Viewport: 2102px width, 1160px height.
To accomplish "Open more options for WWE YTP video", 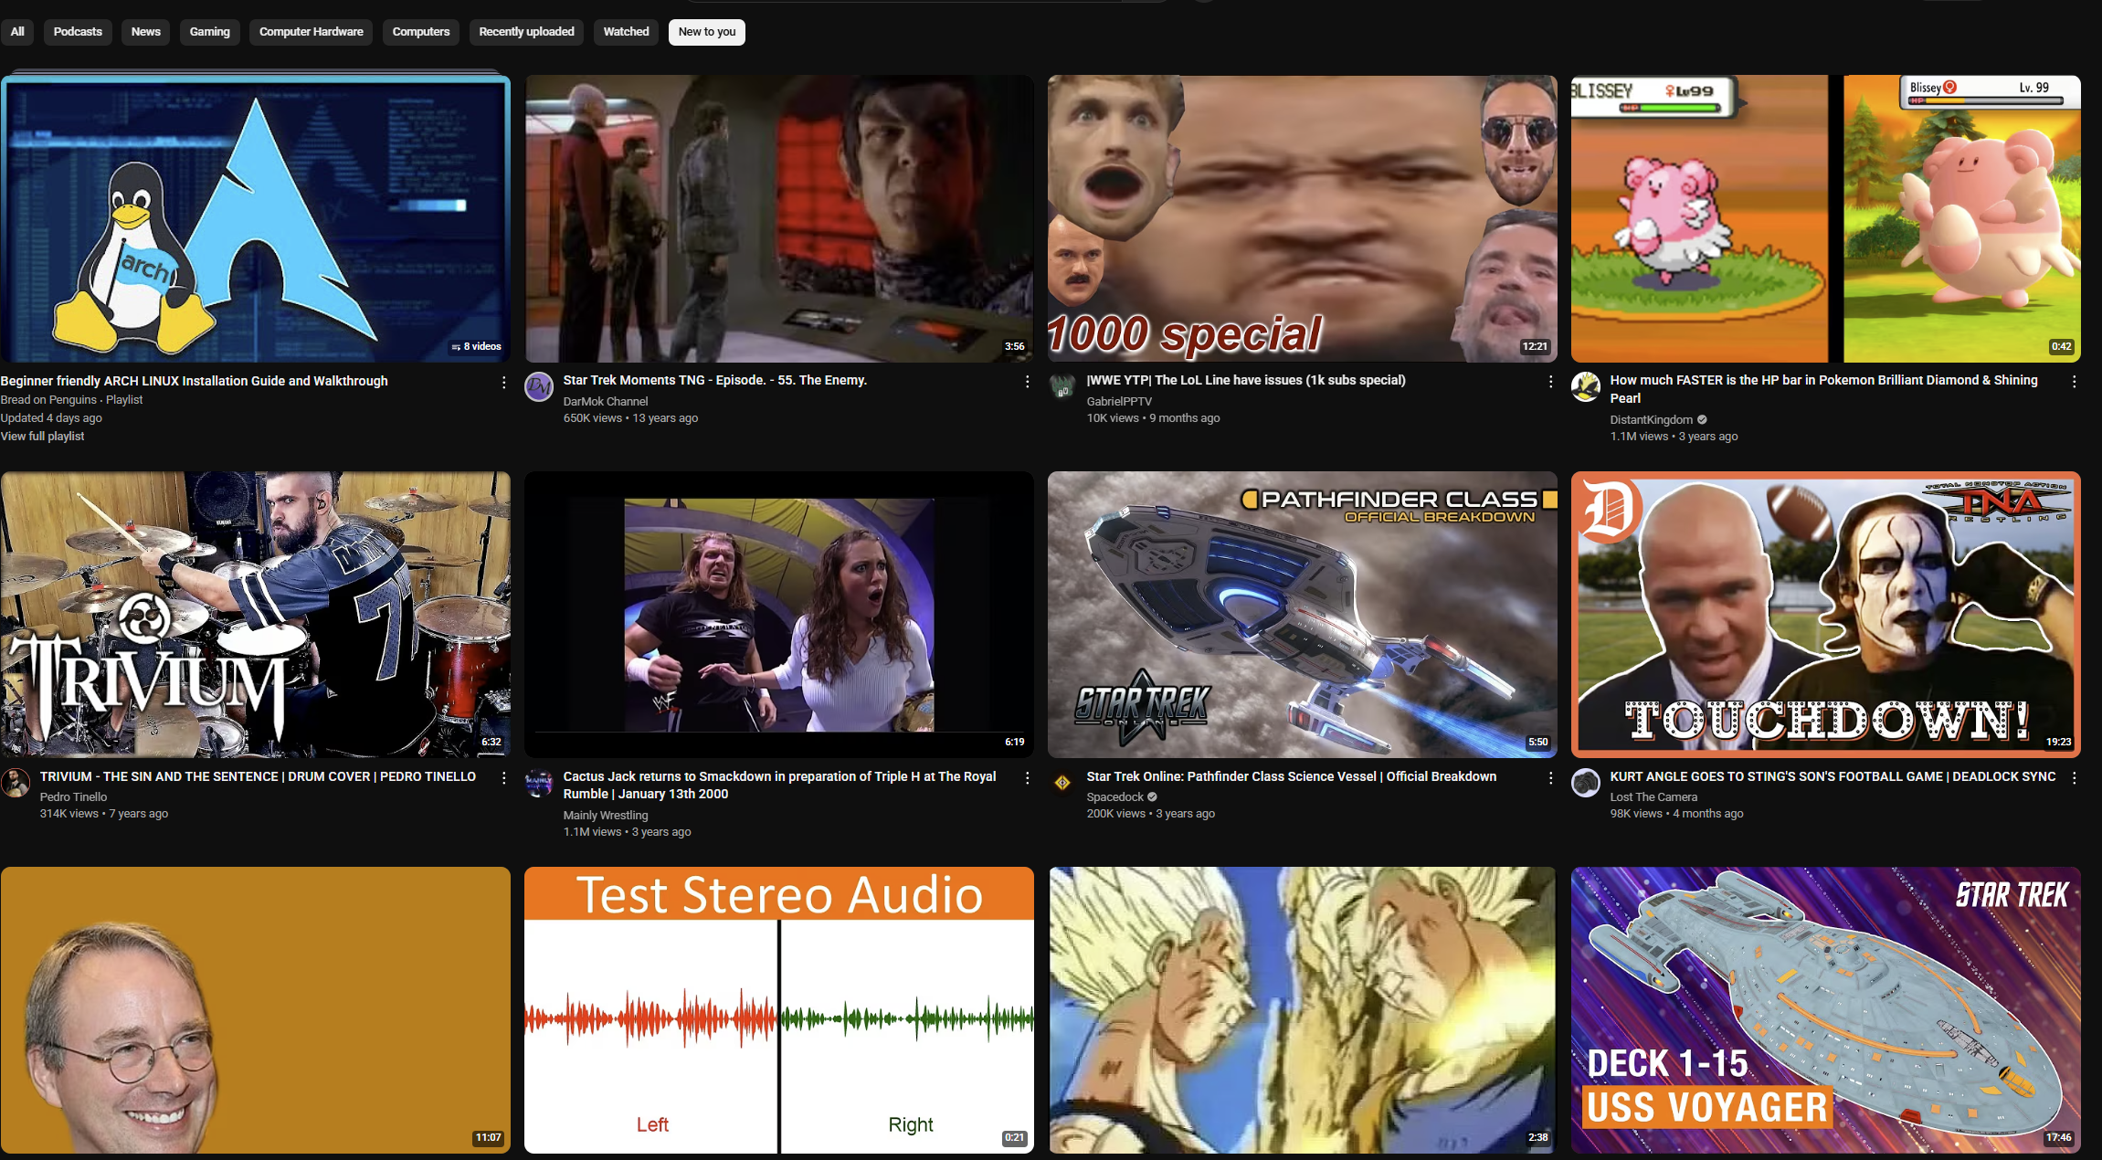I will pos(1550,382).
